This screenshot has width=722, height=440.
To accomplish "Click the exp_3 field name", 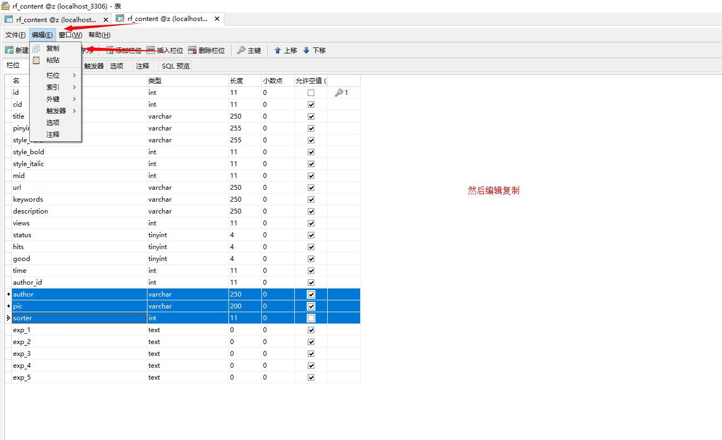I will tap(22, 354).
